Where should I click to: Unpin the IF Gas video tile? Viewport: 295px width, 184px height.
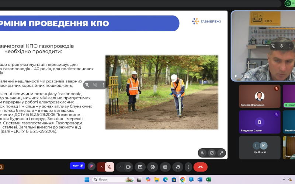[273, 46]
